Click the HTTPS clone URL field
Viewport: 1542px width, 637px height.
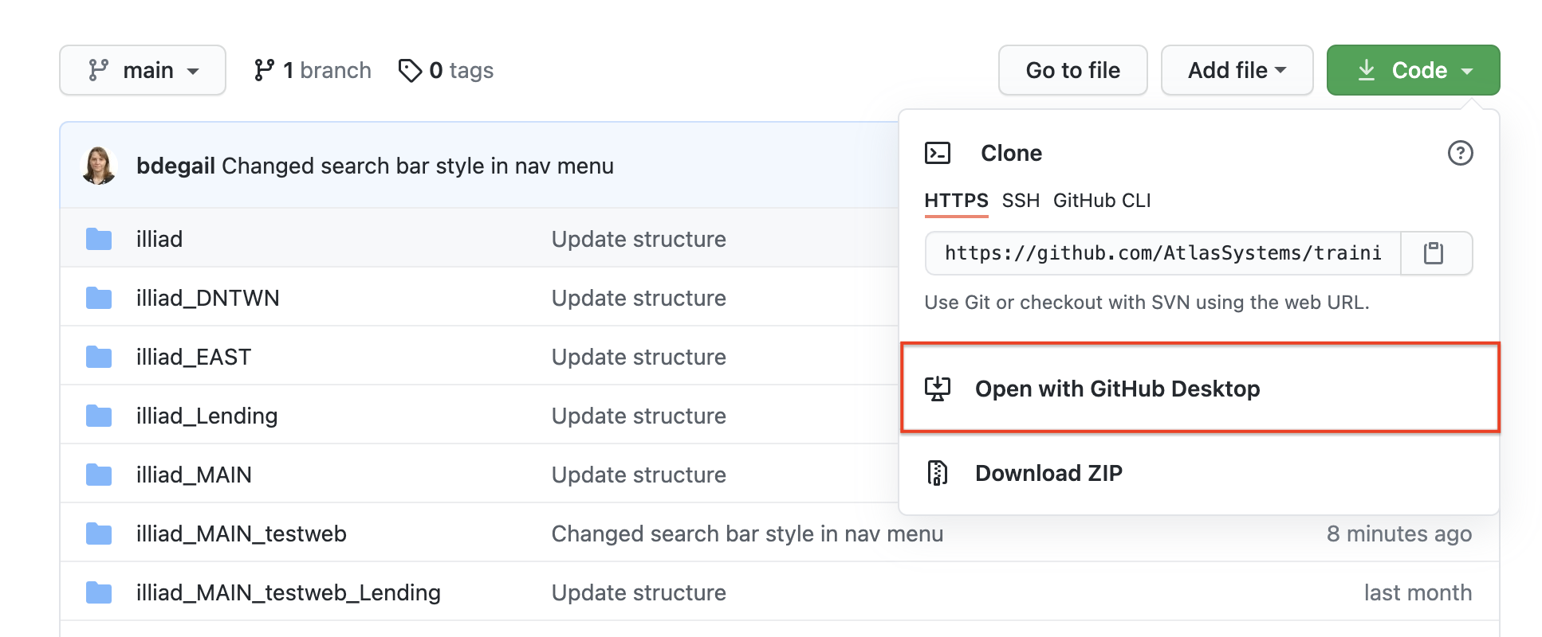[1162, 253]
